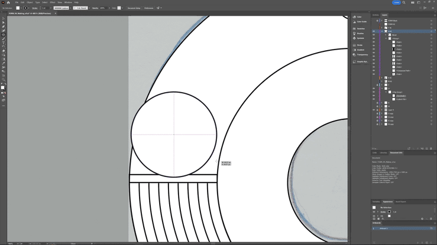This screenshot has height=245, width=437.
Task: Click the Document Setup button
Action: [134, 8]
